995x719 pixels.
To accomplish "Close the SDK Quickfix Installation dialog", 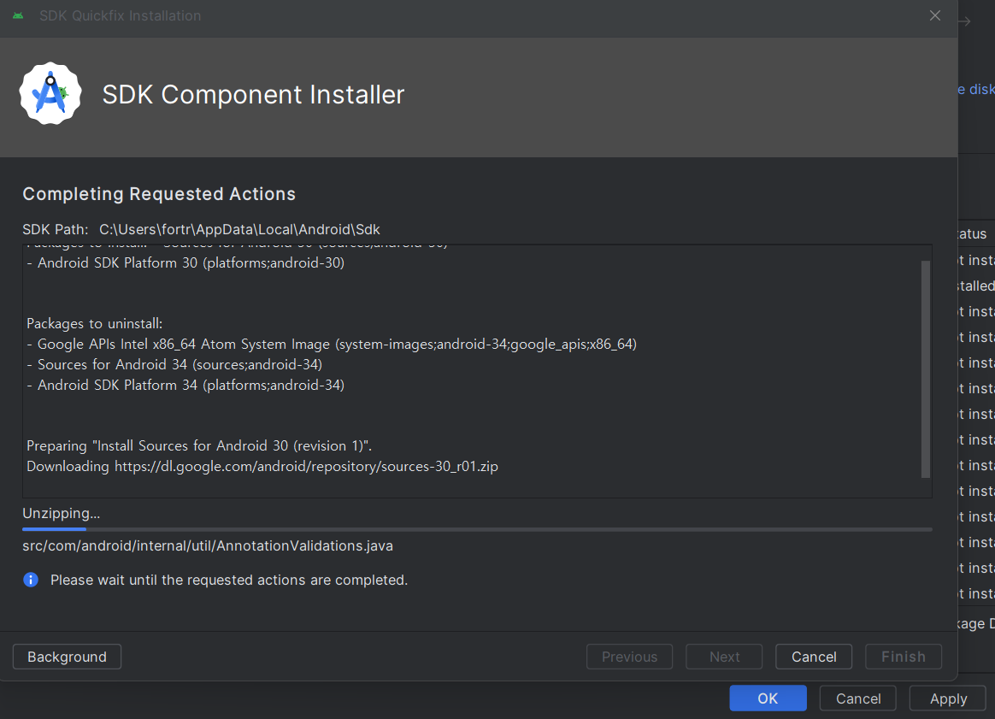I will coord(934,15).
